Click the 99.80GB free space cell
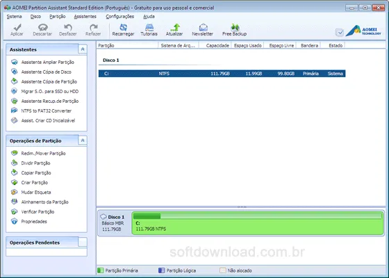Screen dimensions: 389x278 tap(285, 74)
